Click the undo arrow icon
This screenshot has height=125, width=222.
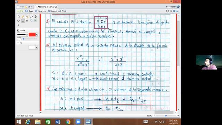(18, 11)
